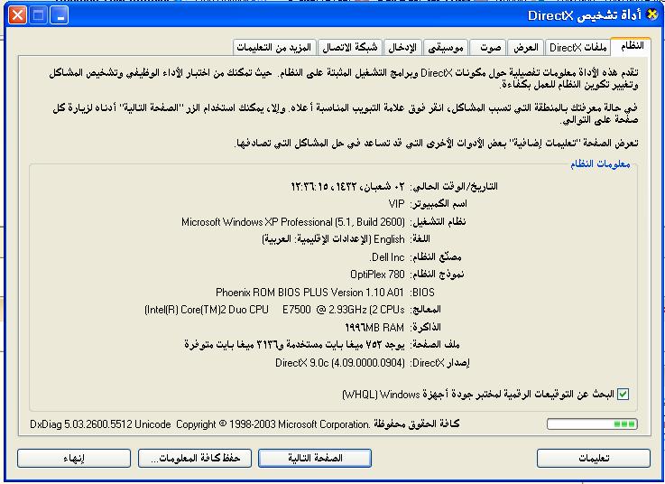This screenshot has height=484, width=665.
Task: Open the موسيقى music tab
Action: (446, 48)
